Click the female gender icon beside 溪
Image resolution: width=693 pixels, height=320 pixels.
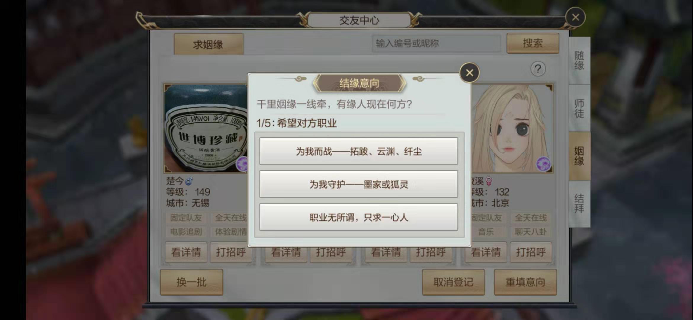[x=489, y=181]
